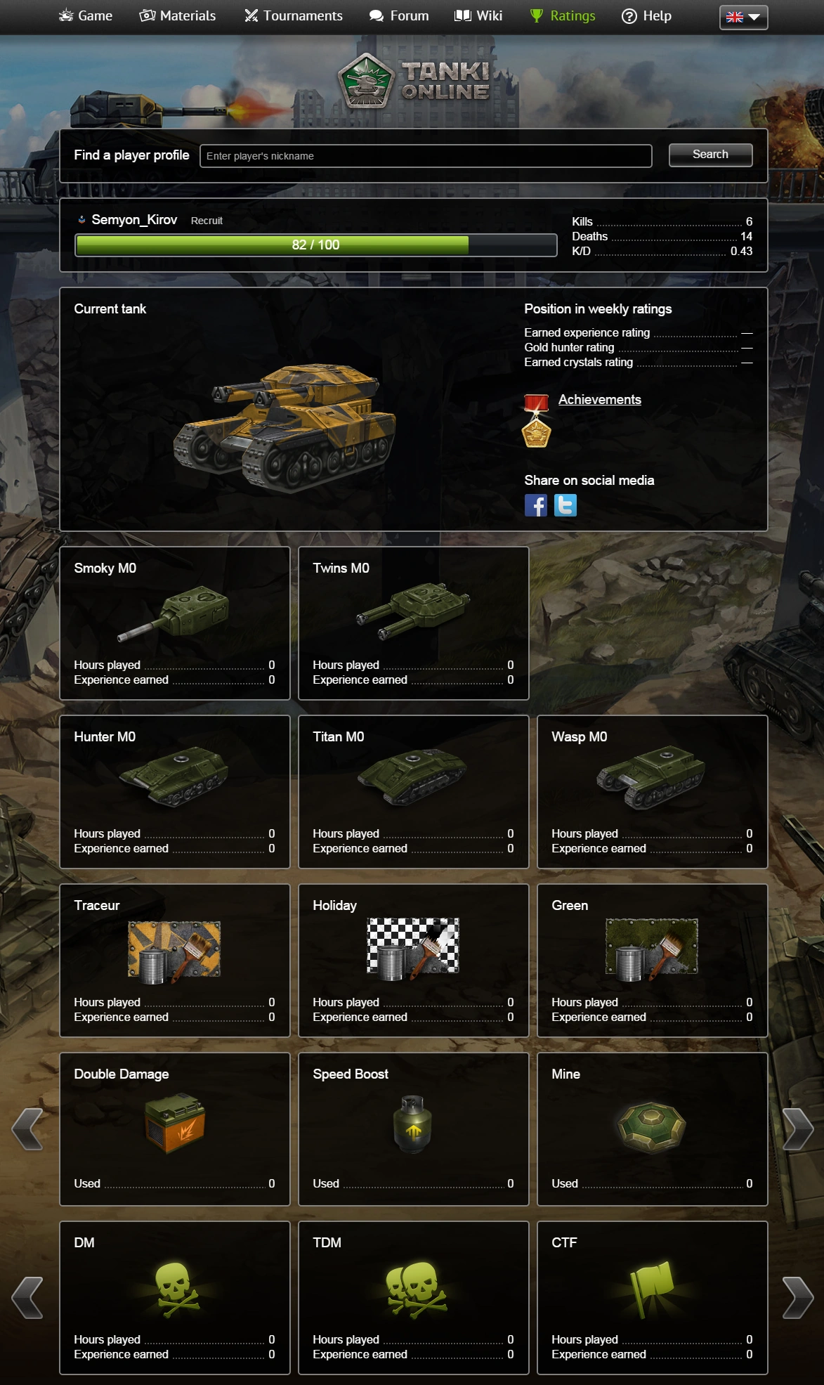824x1385 pixels.
Task: Click the Facebook share icon
Action: 536,505
